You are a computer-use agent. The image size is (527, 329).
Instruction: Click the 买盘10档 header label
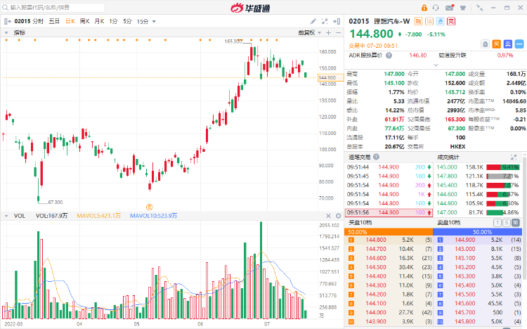(x=360, y=222)
